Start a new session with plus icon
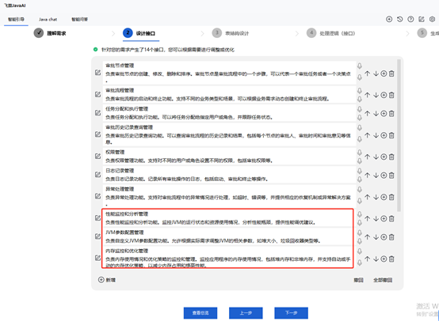Screen dimensions: 439x321 pos(389,19)
